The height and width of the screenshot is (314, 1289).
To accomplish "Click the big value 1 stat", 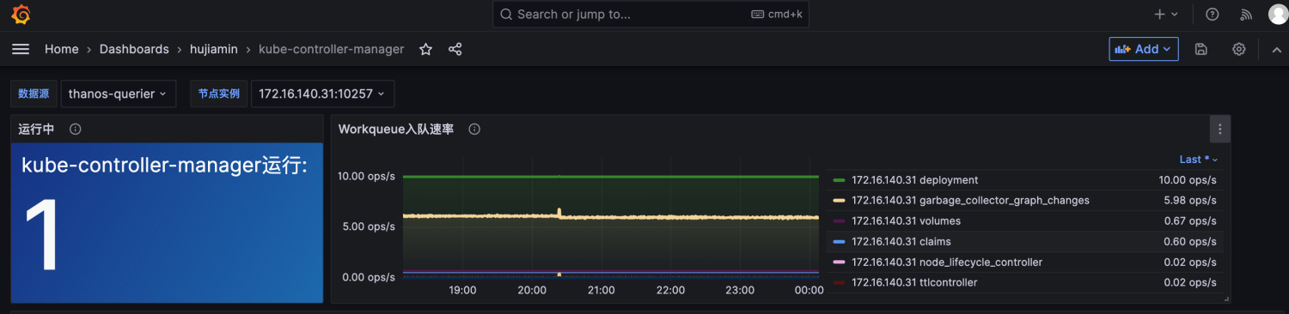I will coord(41,235).
